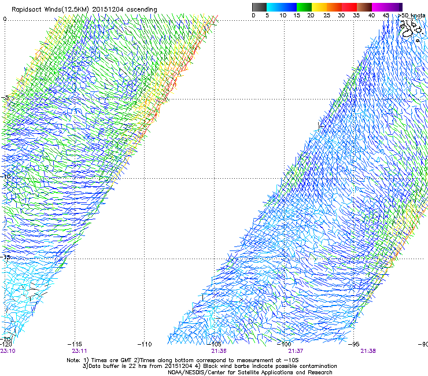Select the magenta 40-45 knots legend segment
The image size is (428, 376).
(x=379, y=7)
